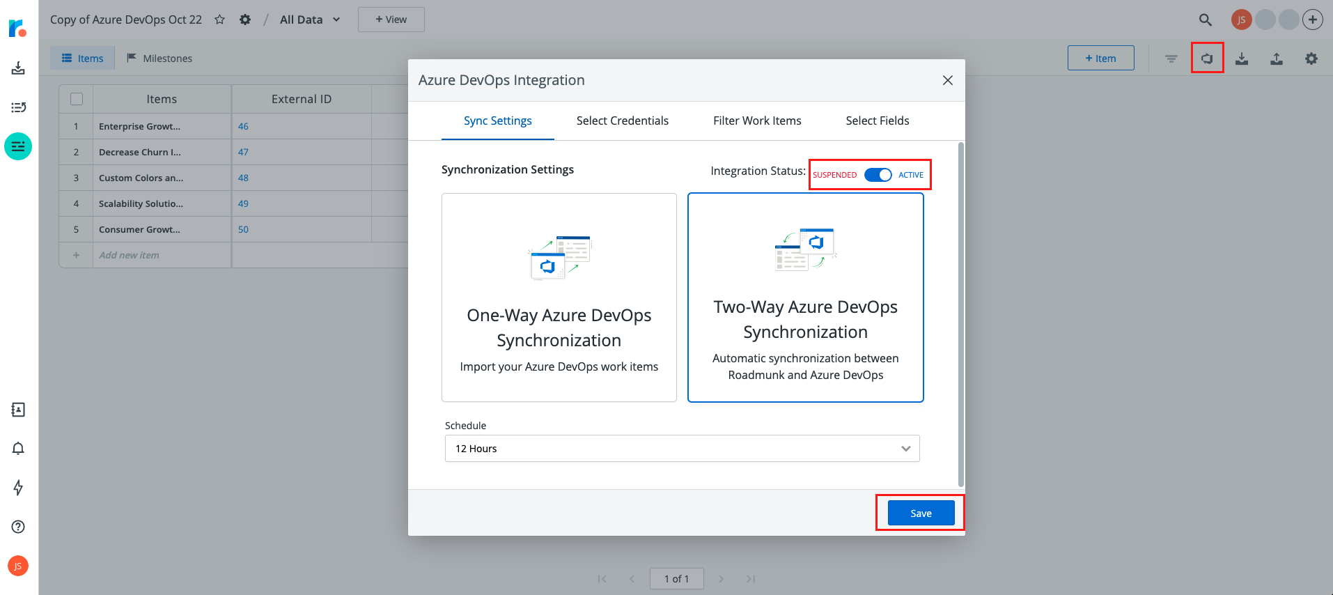Image resolution: width=1333 pixels, height=595 pixels.
Task: Close the Azure DevOps Integration dialog
Action: click(x=948, y=80)
